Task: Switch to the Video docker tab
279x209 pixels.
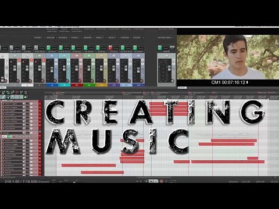Action: click(x=182, y=88)
